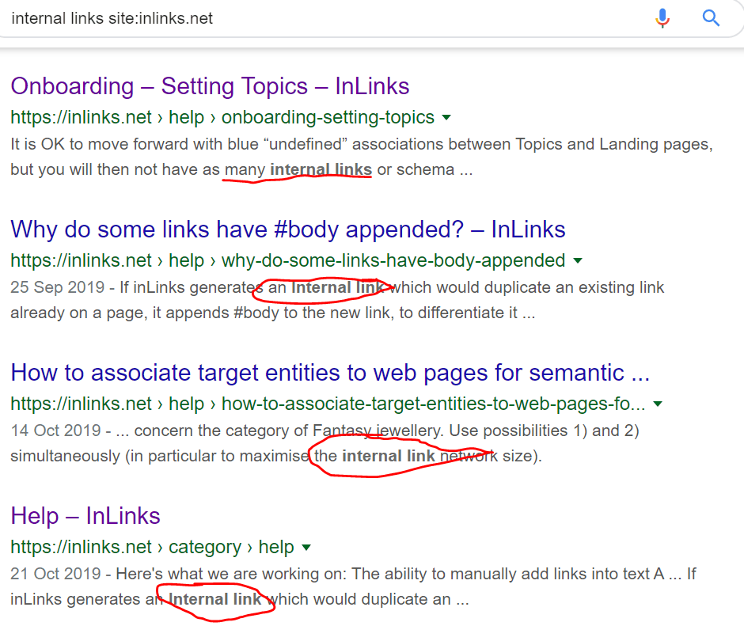This screenshot has height=626, width=744.
Task: Expand dropdown arrow beside onboarding-setting-topics URL
Action: [x=446, y=117]
